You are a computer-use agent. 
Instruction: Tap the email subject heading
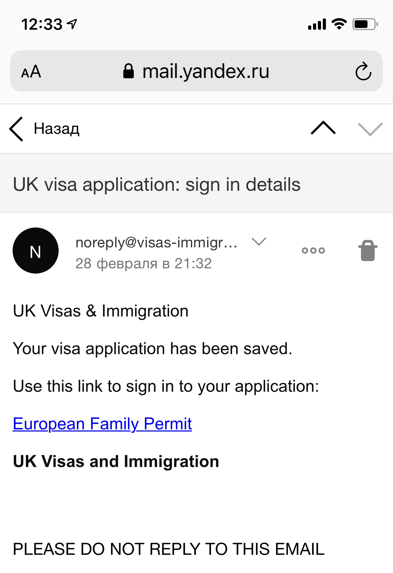click(157, 184)
